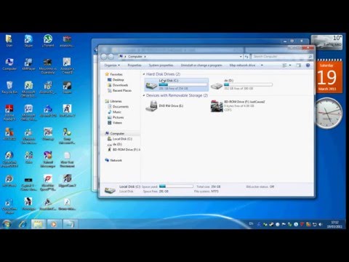Open the Assassin's Creed II shortcut

click(67, 65)
